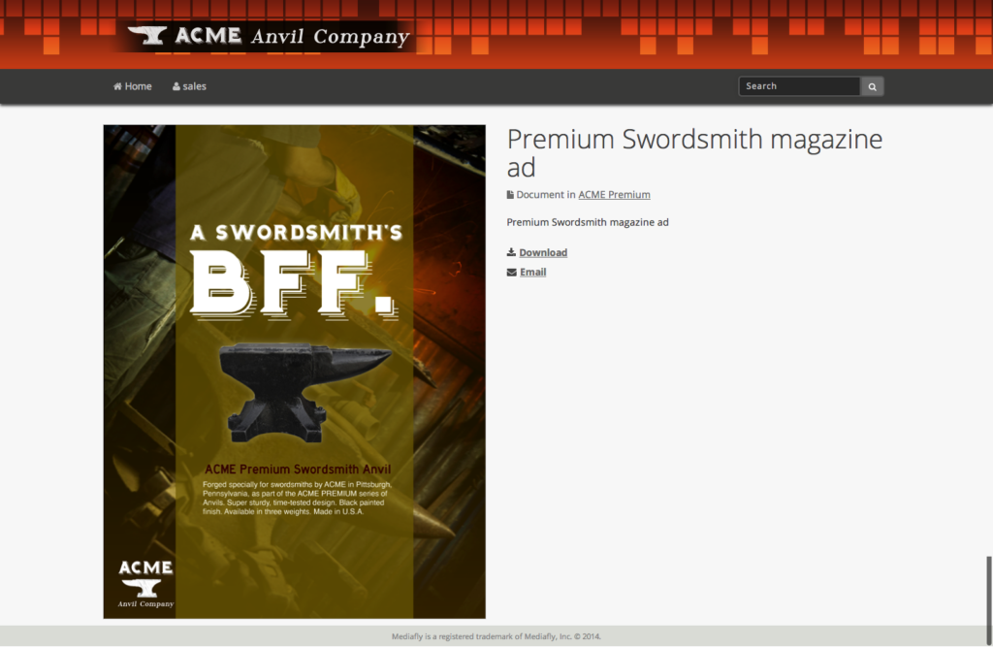
Task: Click the page vertical scrollbar
Action: [x=988, y=598]
